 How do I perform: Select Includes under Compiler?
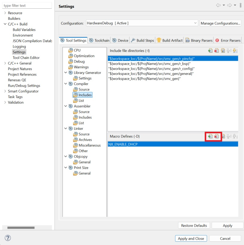[83, 95]
